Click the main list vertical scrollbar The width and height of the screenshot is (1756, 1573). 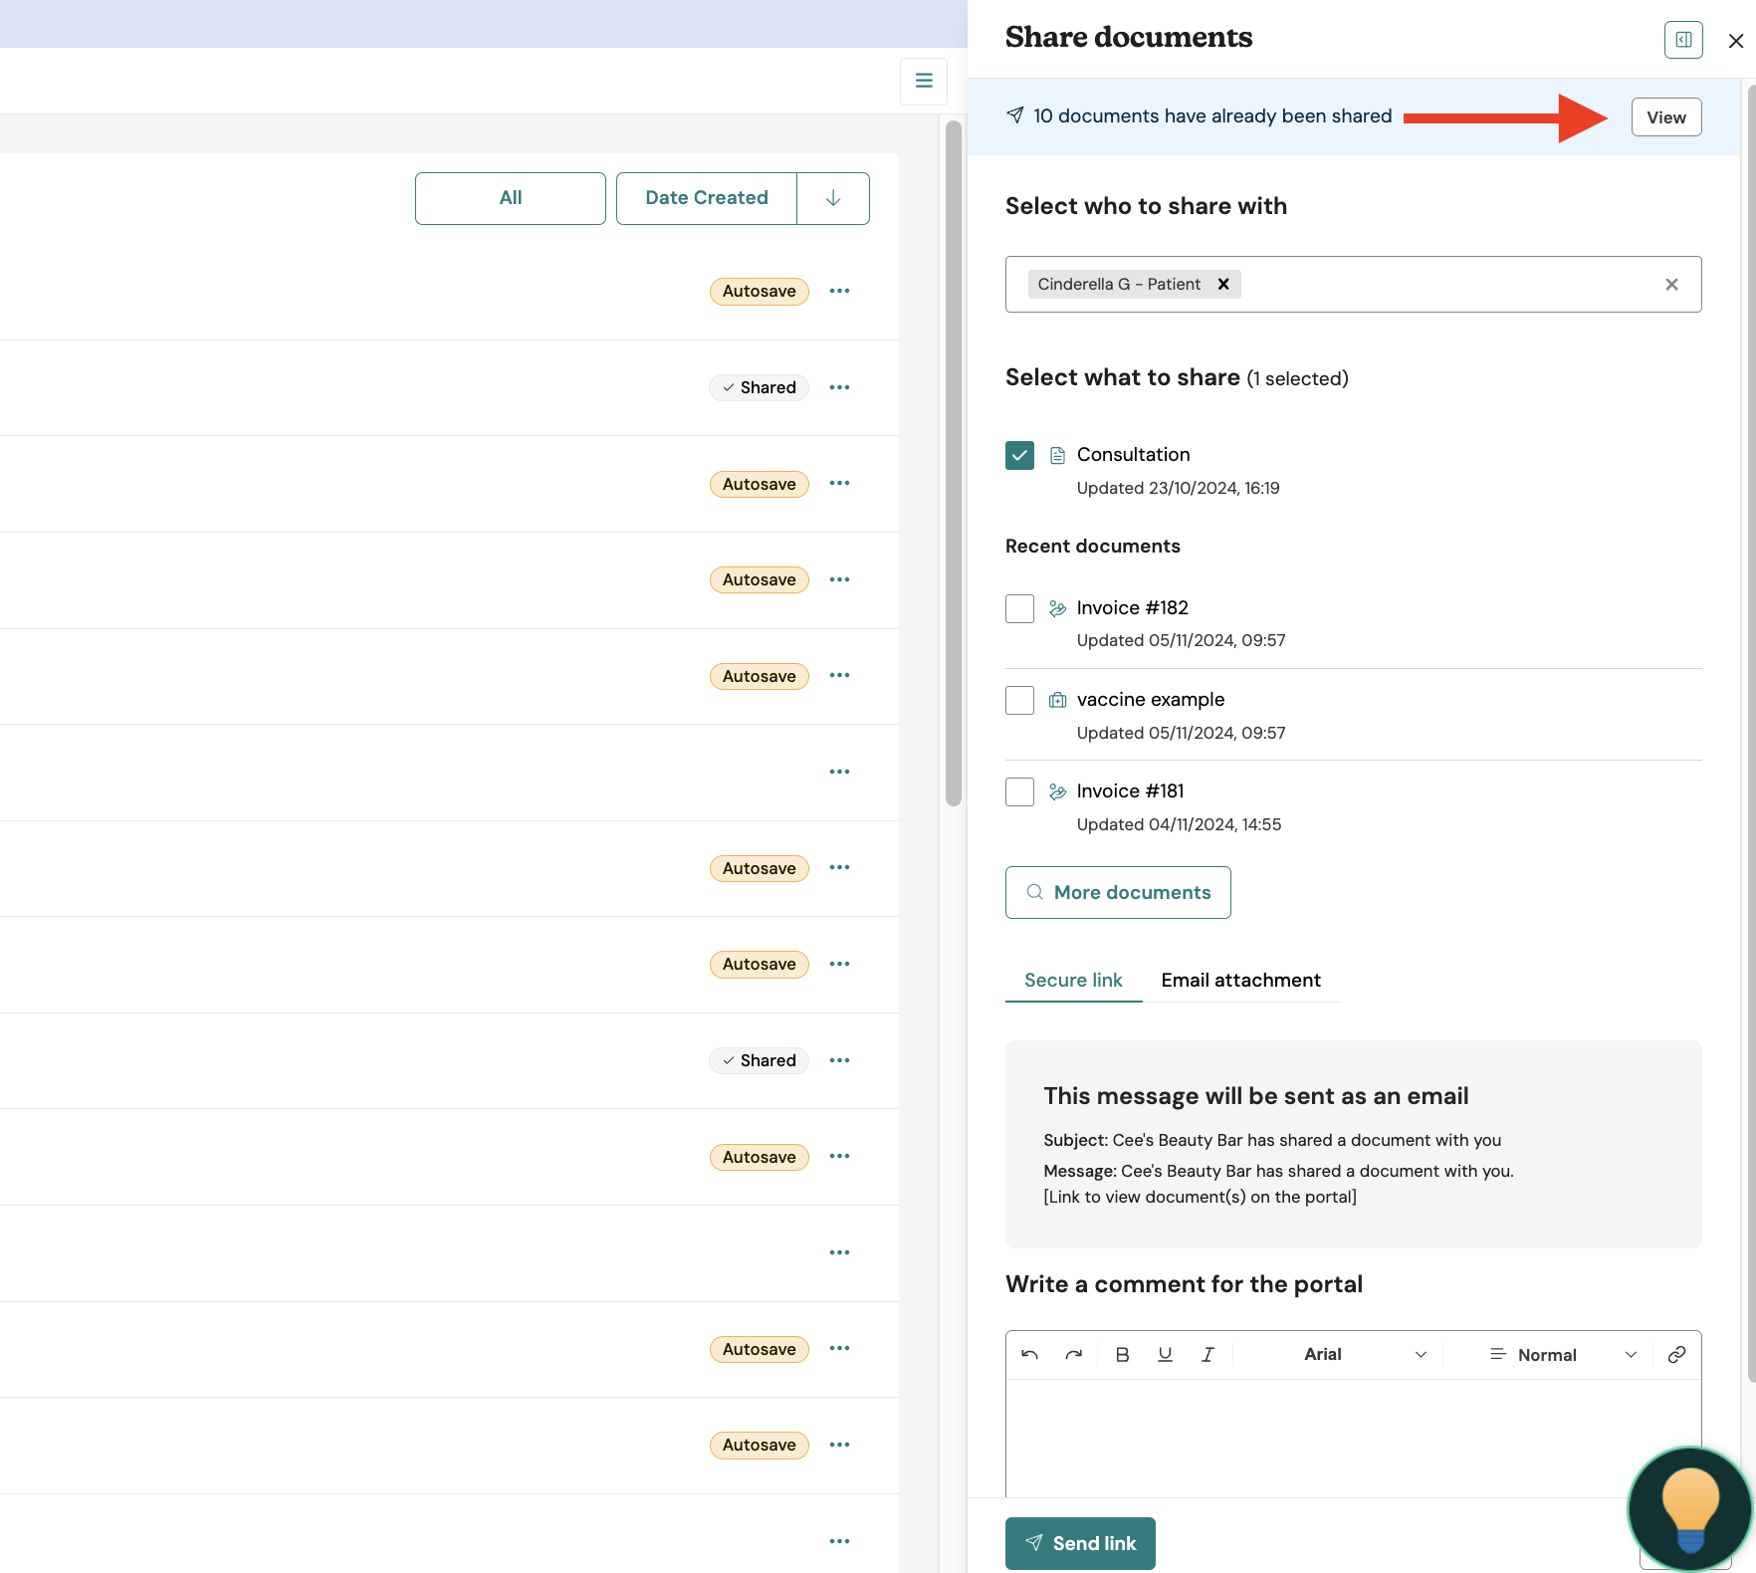point(954,463)
